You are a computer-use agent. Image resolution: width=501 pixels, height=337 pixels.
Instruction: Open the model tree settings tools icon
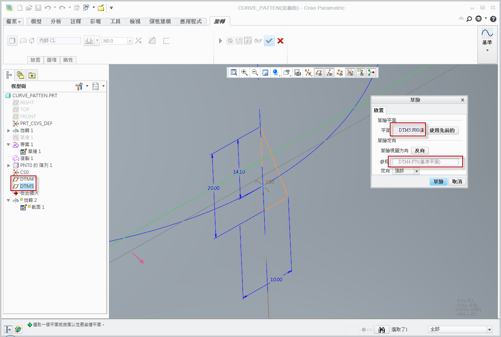pos(79,86)
